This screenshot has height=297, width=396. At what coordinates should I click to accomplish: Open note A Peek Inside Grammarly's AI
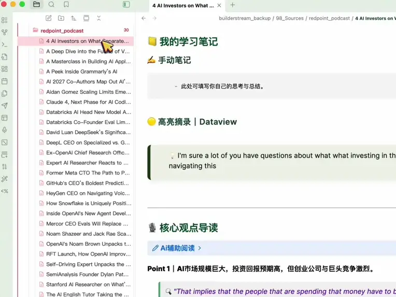[x=81, y=72]
